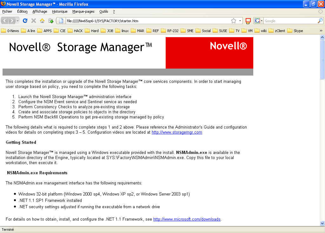Open the Outils menu
The image size is (325, 233).
tap(104, 12)
